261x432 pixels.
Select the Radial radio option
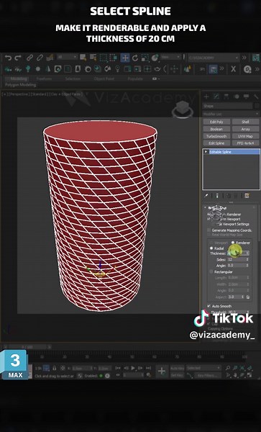pos(211,248)
